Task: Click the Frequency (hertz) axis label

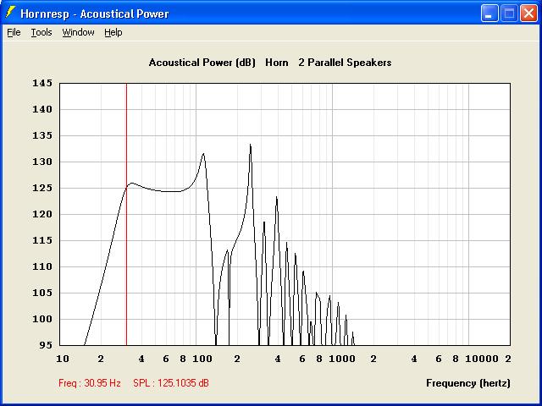Action: click(x=468, y=383)
